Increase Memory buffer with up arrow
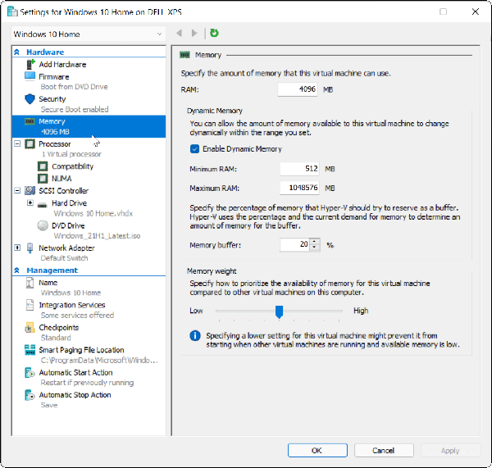Viewport: 492px width, 468px height. point(314,242)
